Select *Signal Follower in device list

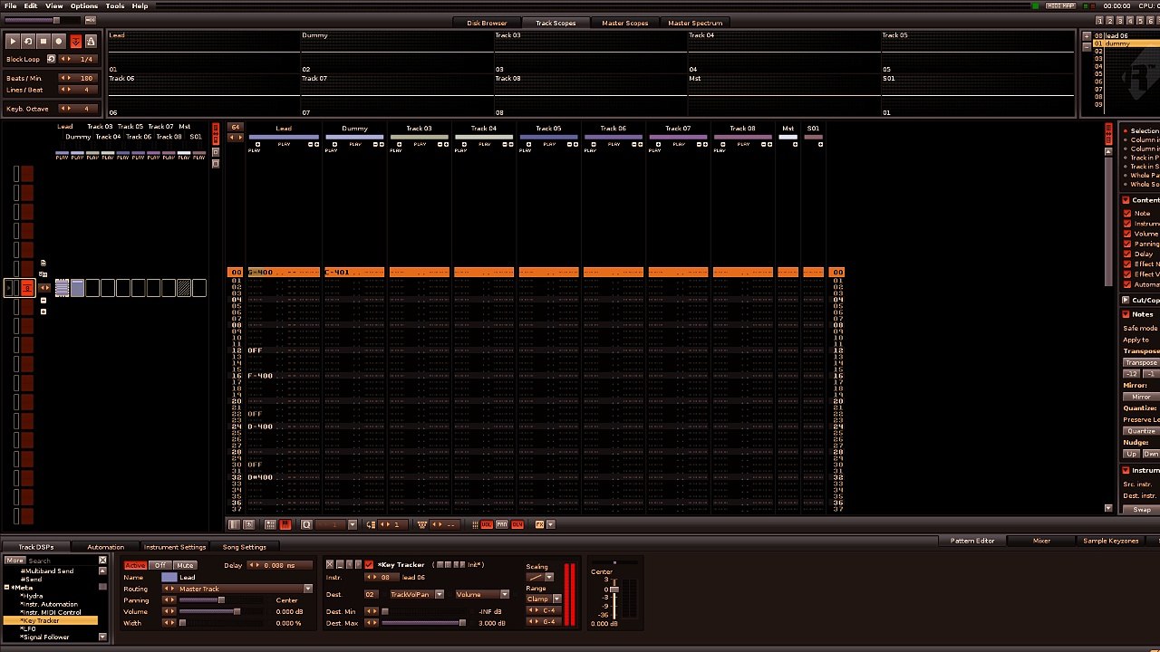click(x=45, y=637)
